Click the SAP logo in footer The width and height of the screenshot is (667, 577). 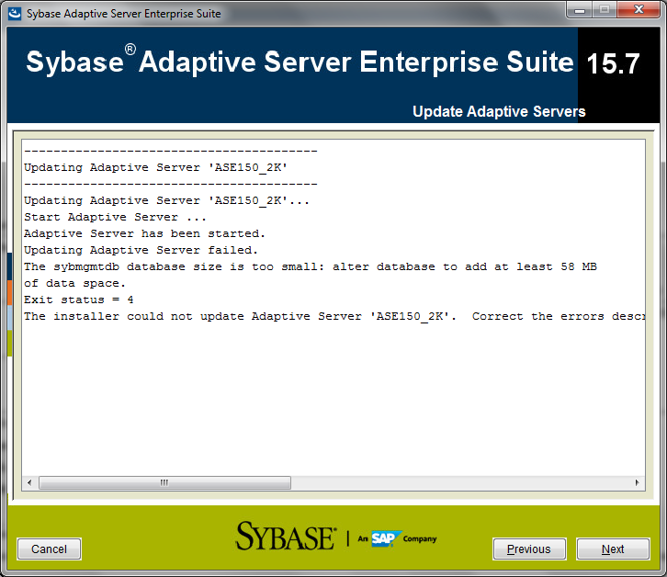[x=386, y=538]
